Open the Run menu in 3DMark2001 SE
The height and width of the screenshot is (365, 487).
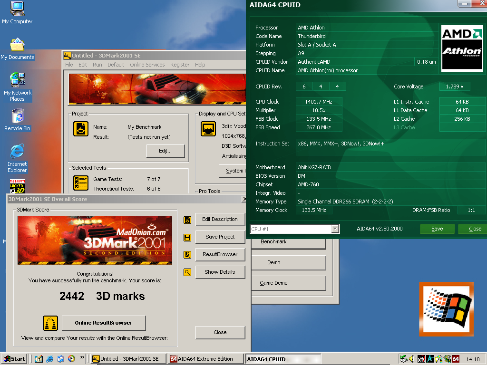(x=97, y=65)
